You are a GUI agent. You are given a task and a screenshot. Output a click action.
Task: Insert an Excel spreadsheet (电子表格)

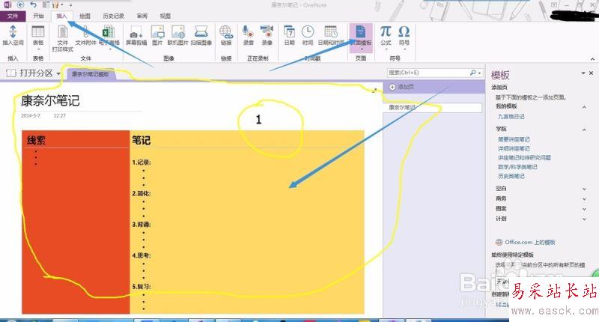[109, 31]
